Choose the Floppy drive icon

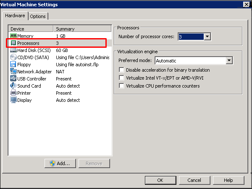pyautogui.click(x=13, y=65)
